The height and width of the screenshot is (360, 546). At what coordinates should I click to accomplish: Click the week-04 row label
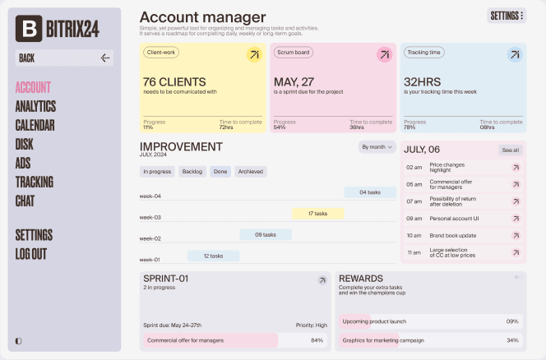click(x=150, y=196)
